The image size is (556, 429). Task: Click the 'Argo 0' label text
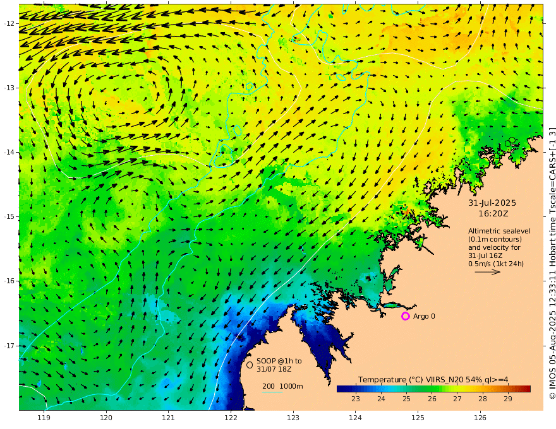point(424,317)
